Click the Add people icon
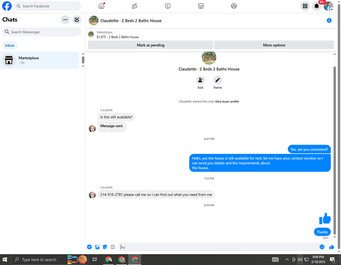Viewport: 341px width, 265px height. coord(201,80)
